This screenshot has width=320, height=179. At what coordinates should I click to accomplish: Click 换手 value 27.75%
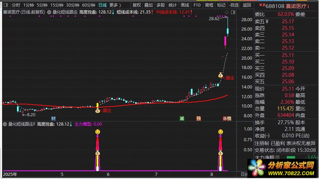pos(286,122)
